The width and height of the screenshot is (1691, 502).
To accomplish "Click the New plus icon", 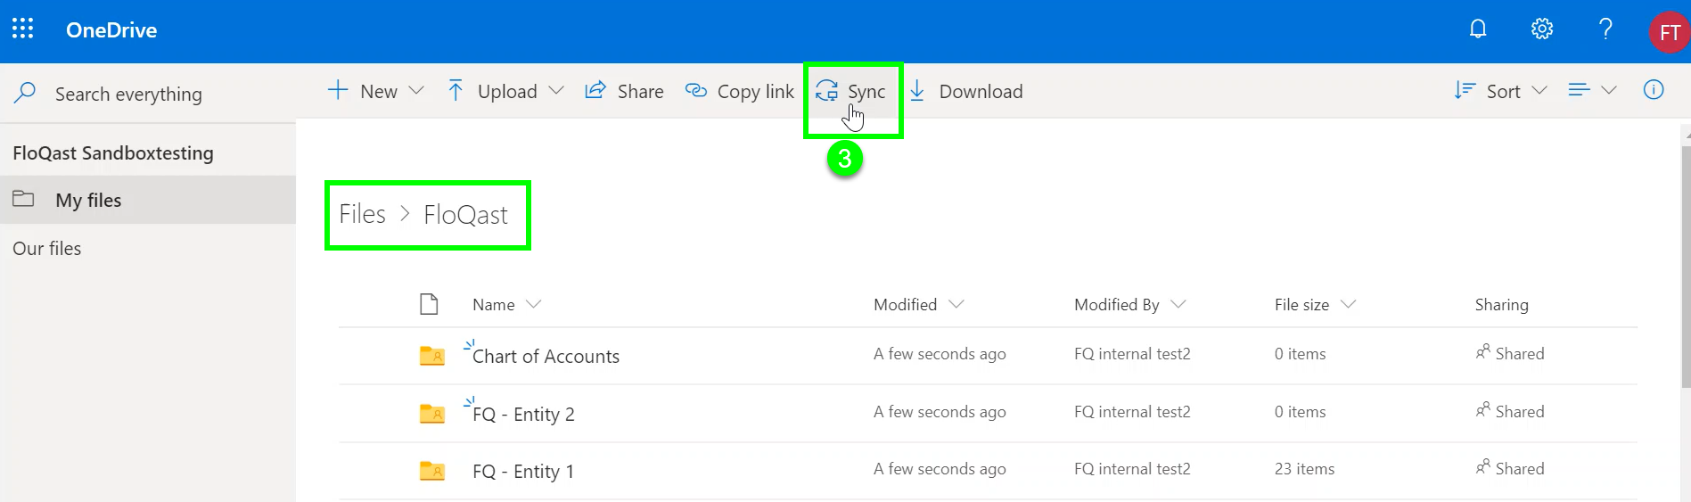I will tap(338, 90).
